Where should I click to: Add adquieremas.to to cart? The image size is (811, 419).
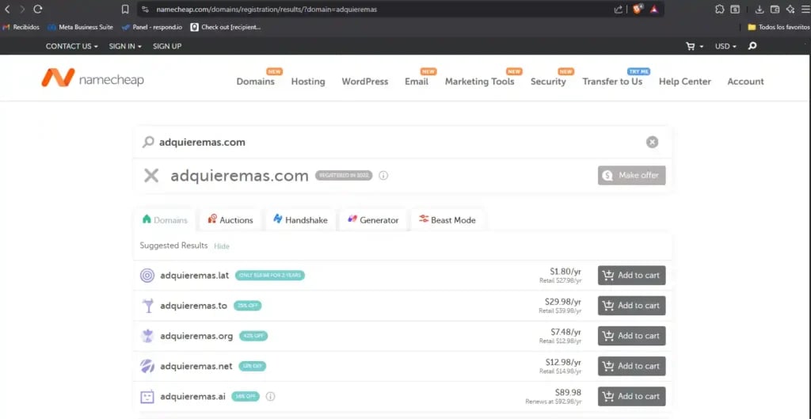pyautogui.click(x=631, y=305)
